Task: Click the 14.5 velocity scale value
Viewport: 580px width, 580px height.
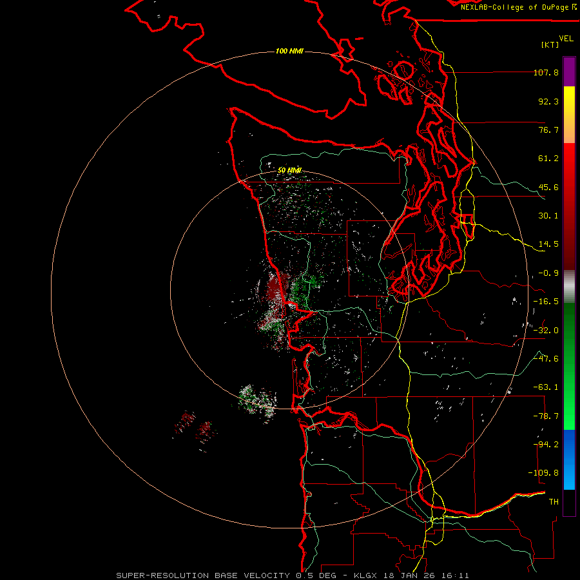Action: (548, 244)
